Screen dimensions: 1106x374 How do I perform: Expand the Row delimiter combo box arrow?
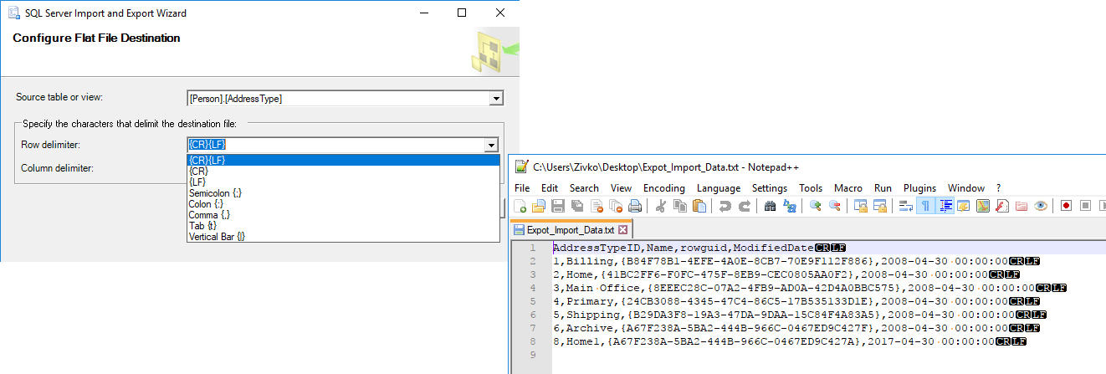click(493, 146)
